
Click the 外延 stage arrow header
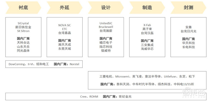[x=65, y=8]
